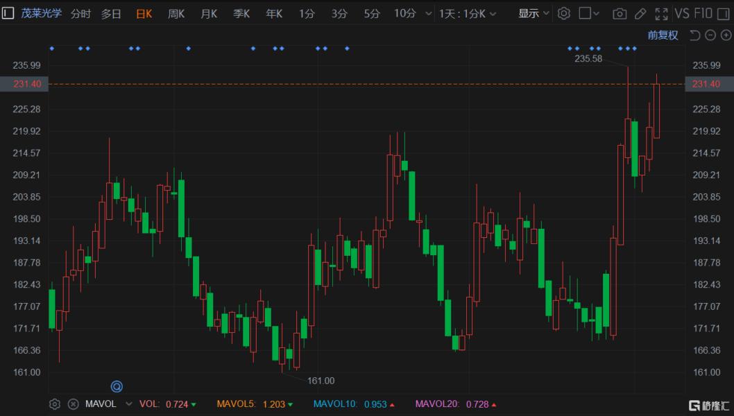Open VS stock comparison

[682, 13]
